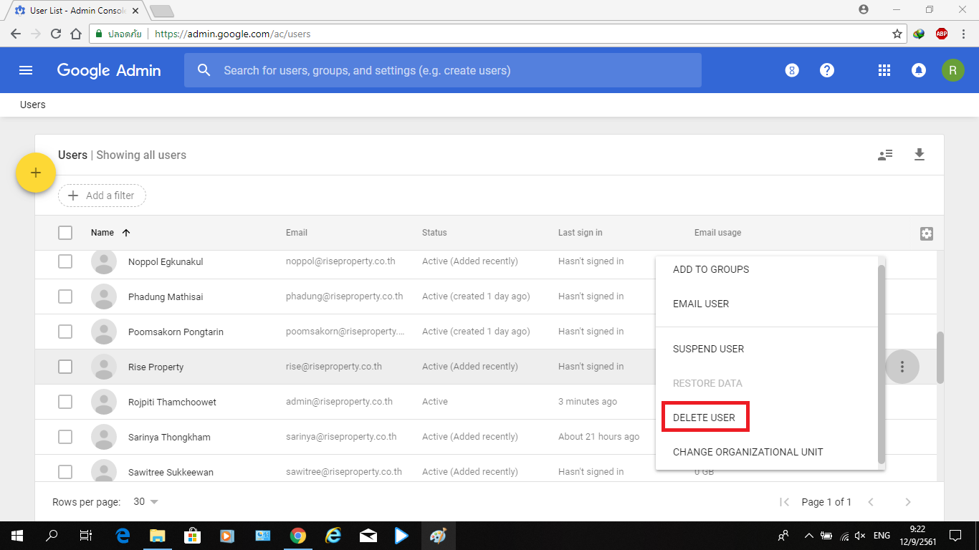Open the Help question mark icon
The height and width of the screenshot is (550, 979).
click(827, 70)
